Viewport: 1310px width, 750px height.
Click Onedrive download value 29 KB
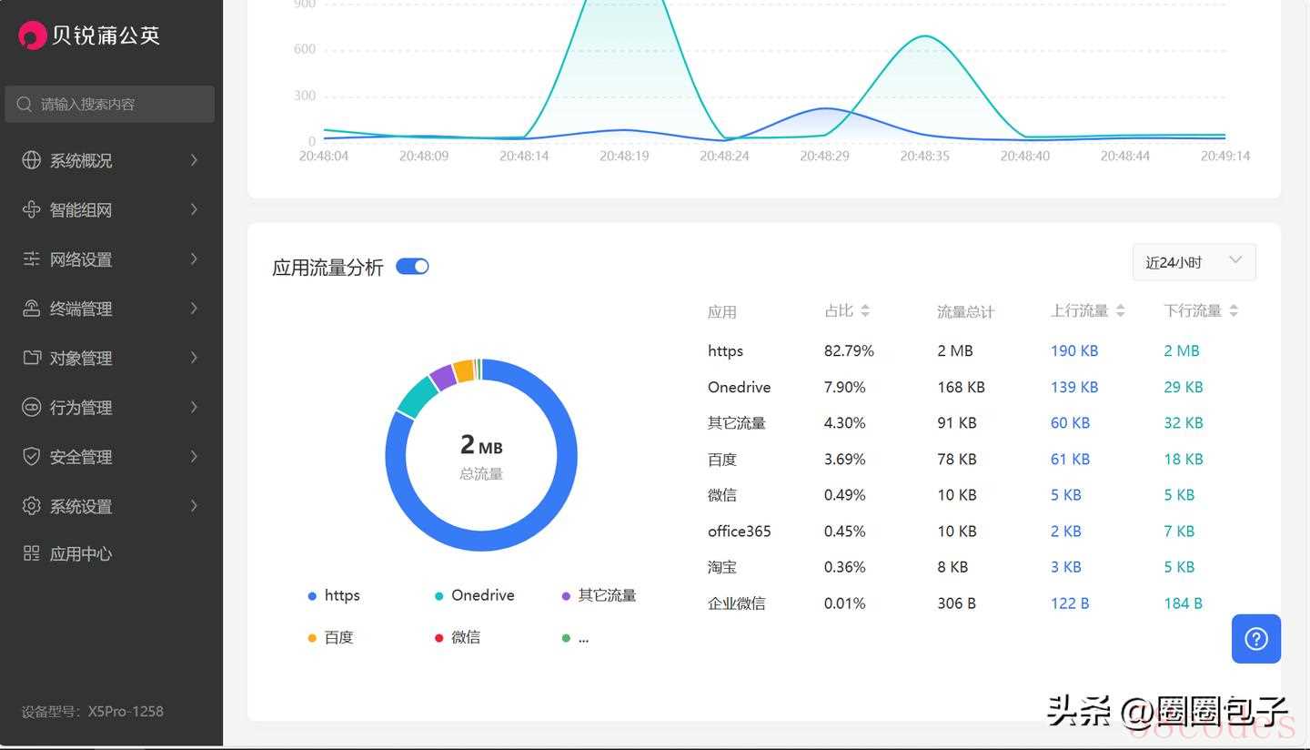[x=1183, y=387]
